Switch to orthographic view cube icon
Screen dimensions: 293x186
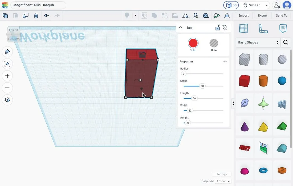pos(7,100)
